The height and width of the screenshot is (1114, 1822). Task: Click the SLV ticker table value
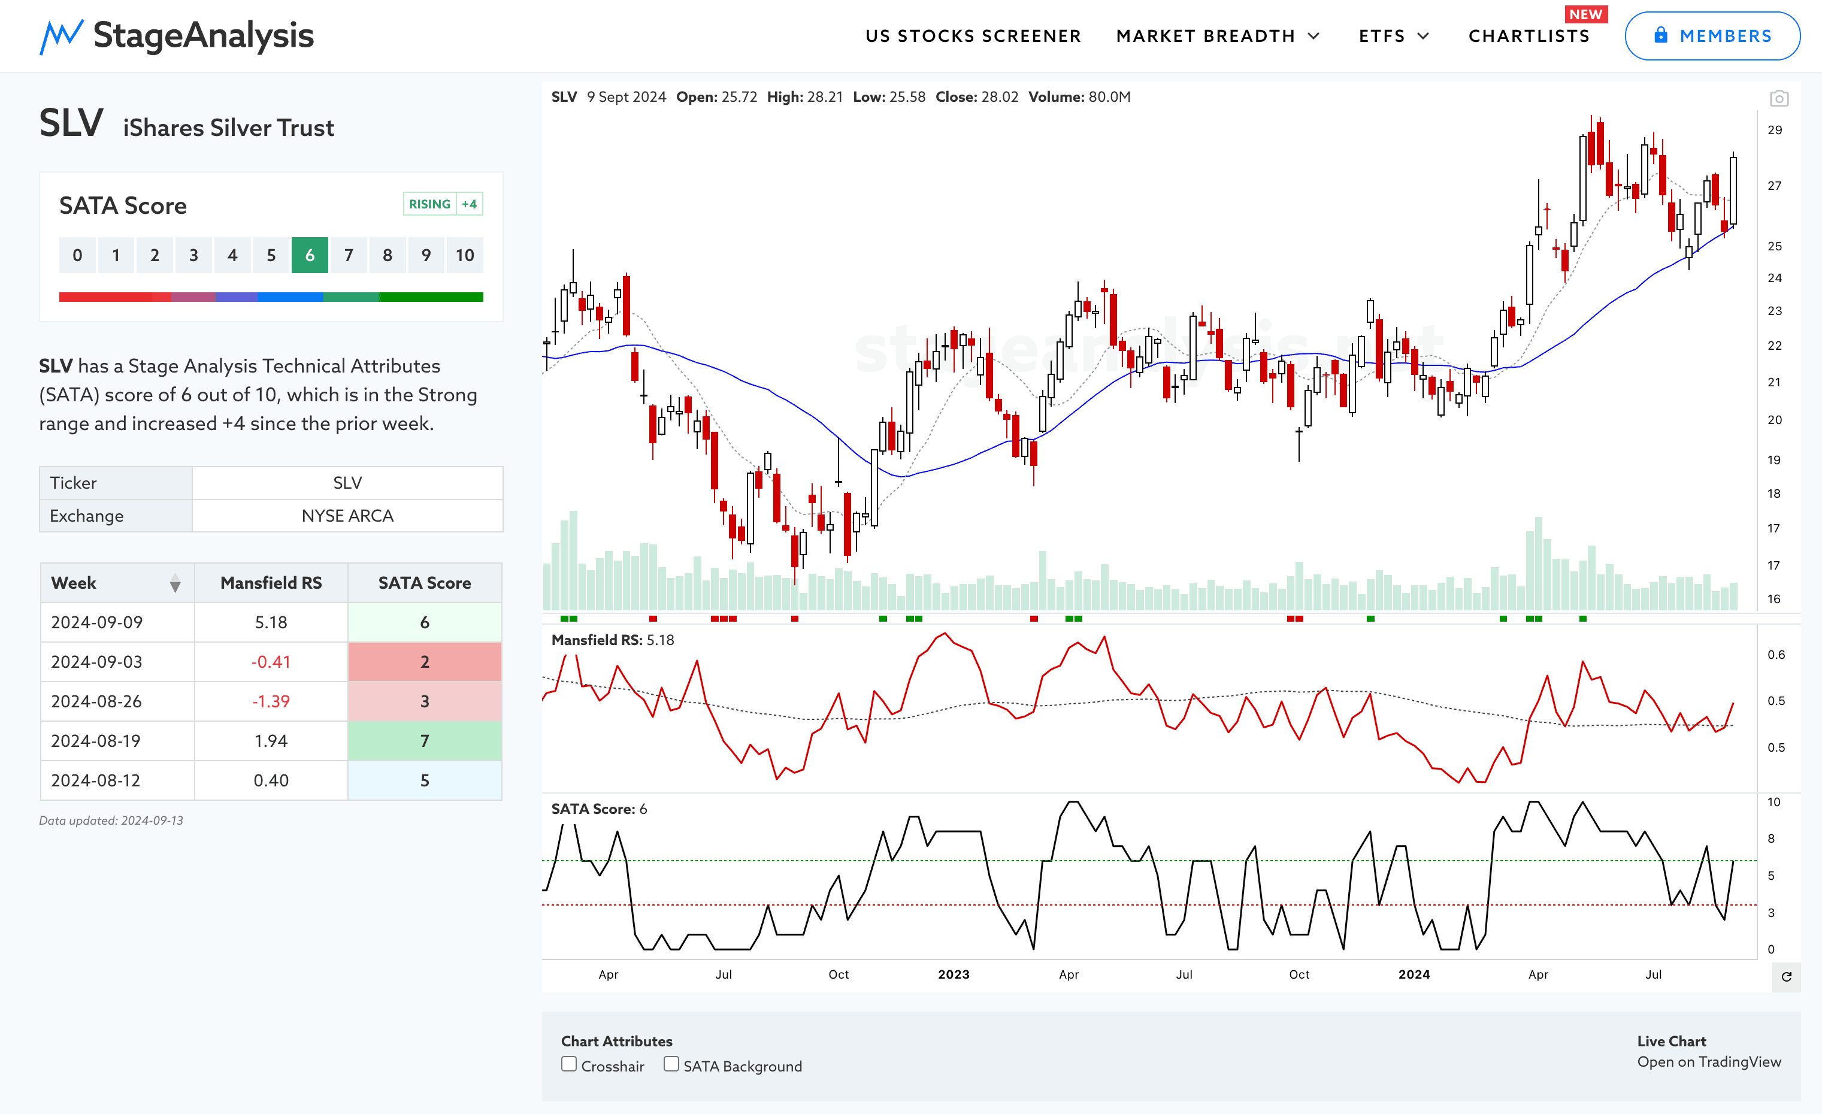point(347,483)
